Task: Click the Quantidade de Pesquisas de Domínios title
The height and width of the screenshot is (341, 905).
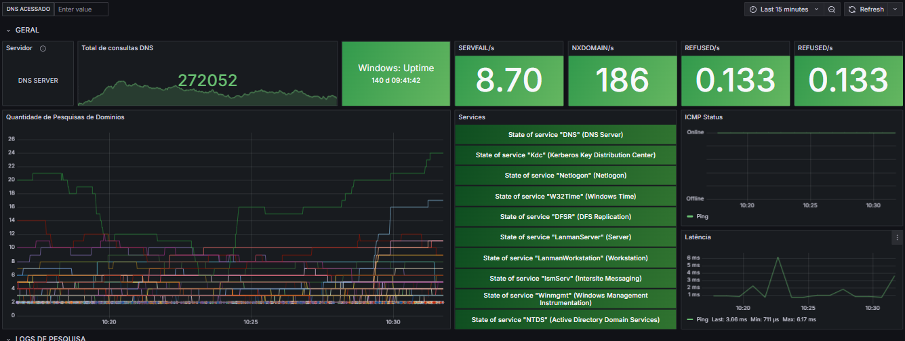Action: [65, 117]
